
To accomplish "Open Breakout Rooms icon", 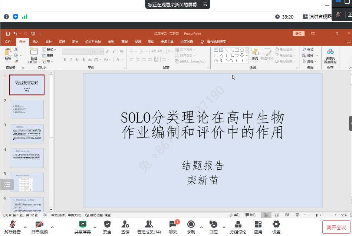I will (238, 224).
